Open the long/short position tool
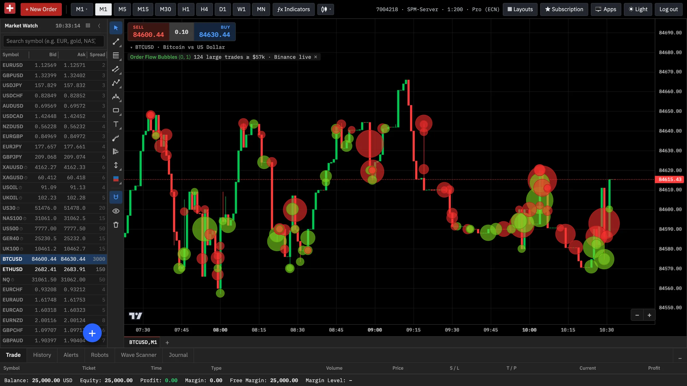This screenshot has height=386, width=687. click(x=116, y=179)
